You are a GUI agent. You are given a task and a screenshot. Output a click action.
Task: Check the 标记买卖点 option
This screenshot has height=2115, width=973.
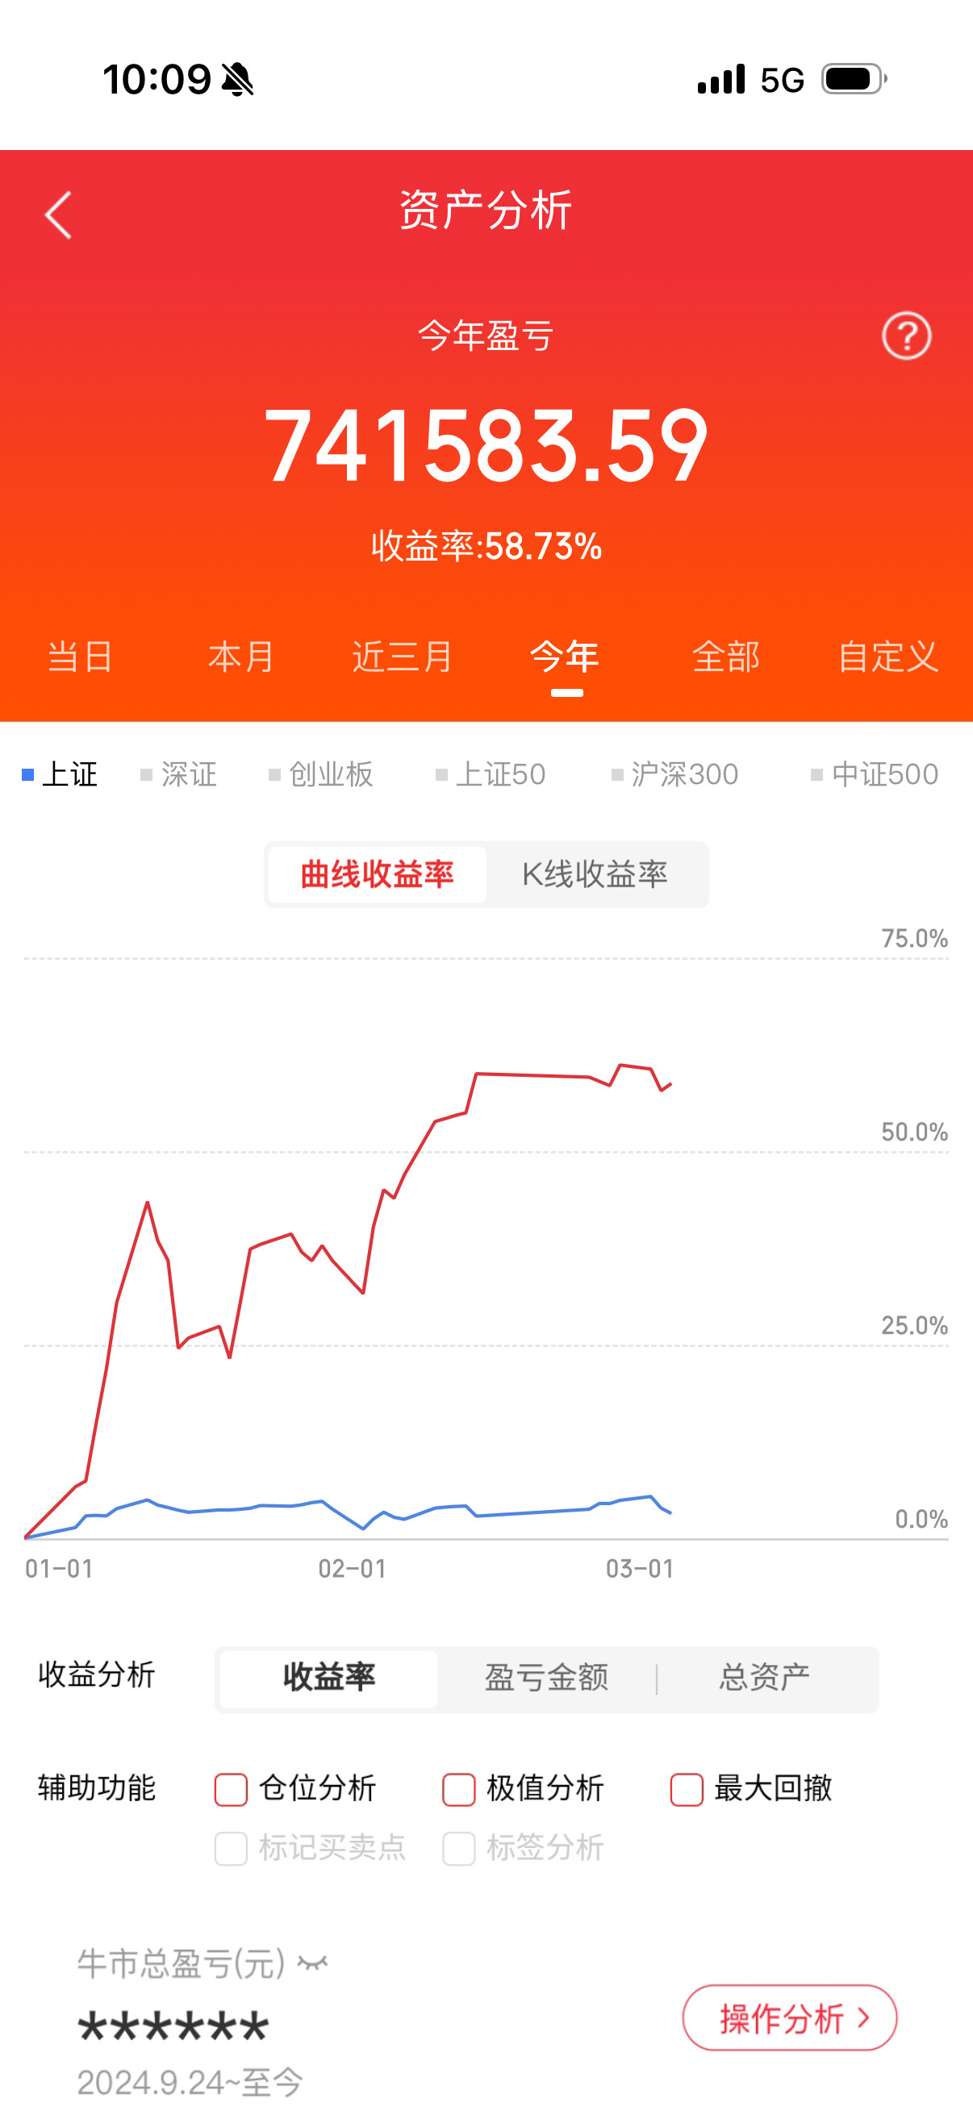pyautogui.click(x=231, y=1846)
